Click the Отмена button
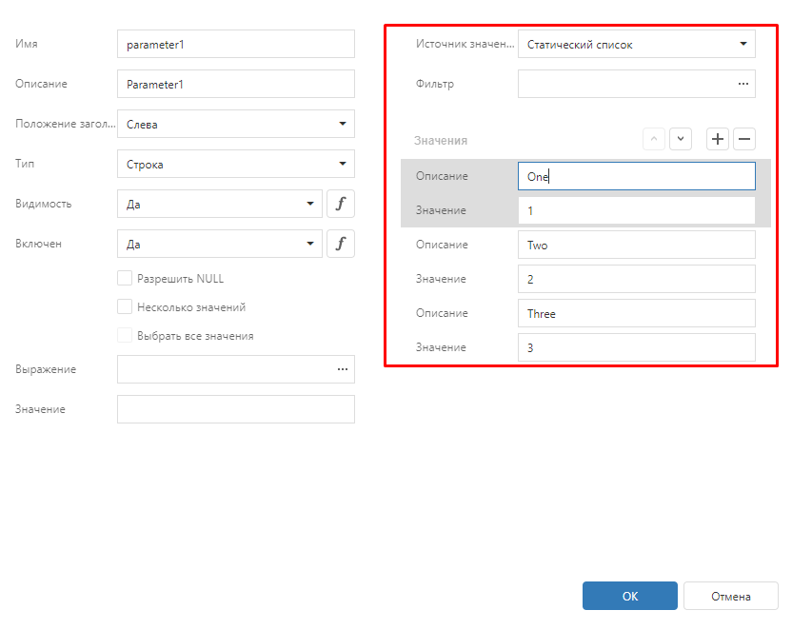This screenshot has height=630, width=792. tap(730, 597)
